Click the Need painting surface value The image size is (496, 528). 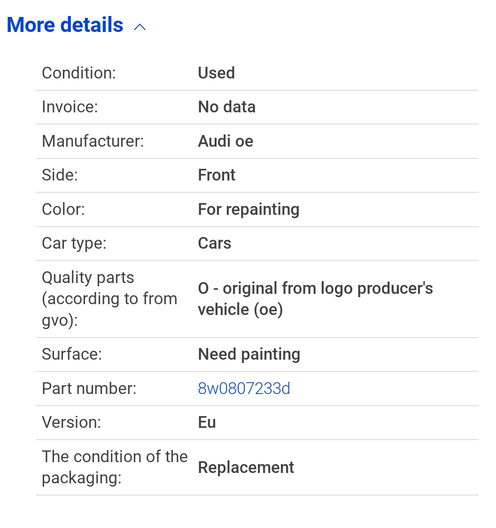click(249, 354)
